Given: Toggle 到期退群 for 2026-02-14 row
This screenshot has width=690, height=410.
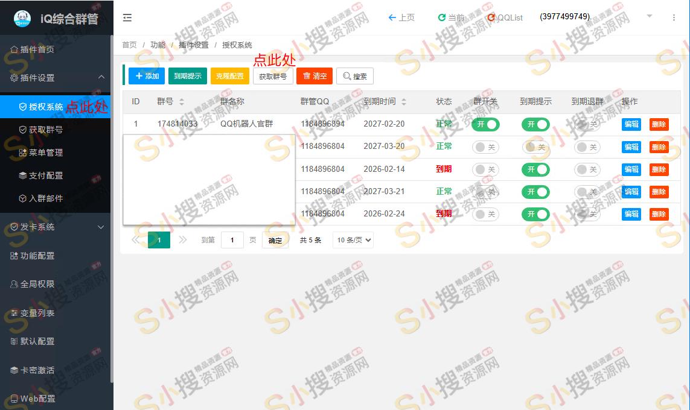Looking at the screenshot, I should 587,169.
